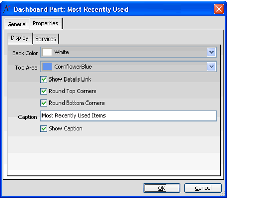Open the Services sub-tab
The image size is (270, 202).
[46, 39]
